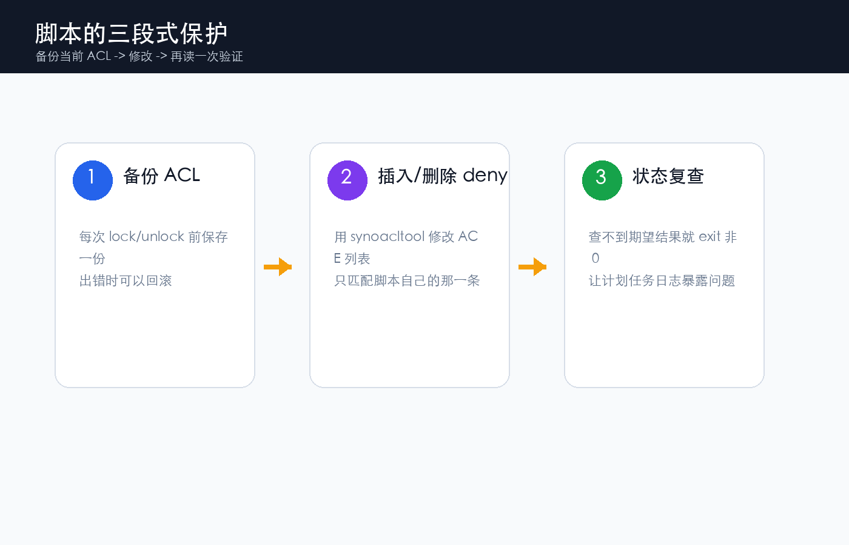Click the orange arrow between steps 1 and 2
Image resolution: width=849 pixels, height=545 pixels.
click(278, 266)
